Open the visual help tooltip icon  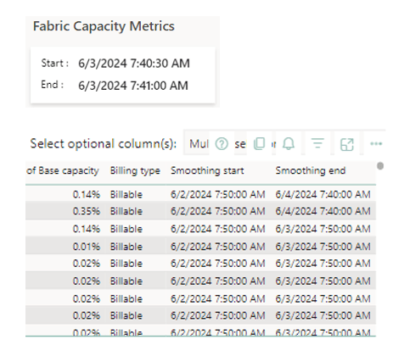[222, 144]
